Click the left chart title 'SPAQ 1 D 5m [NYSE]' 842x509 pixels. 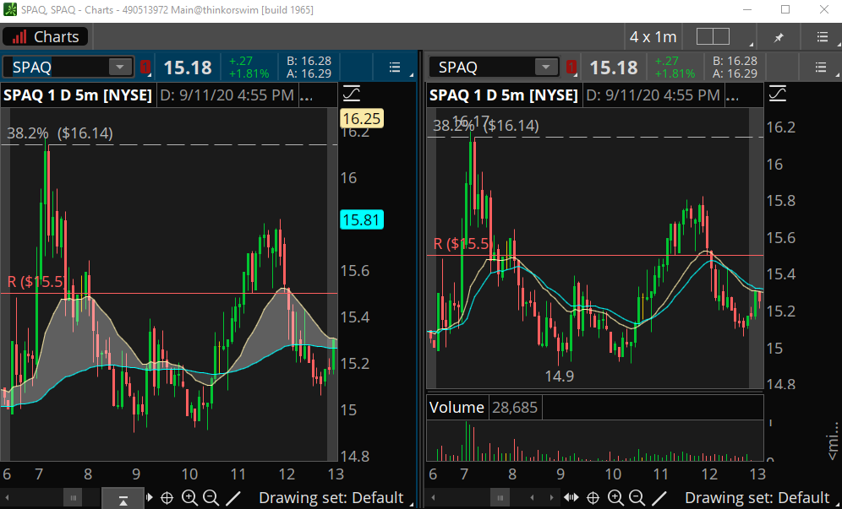pos(78,95)
